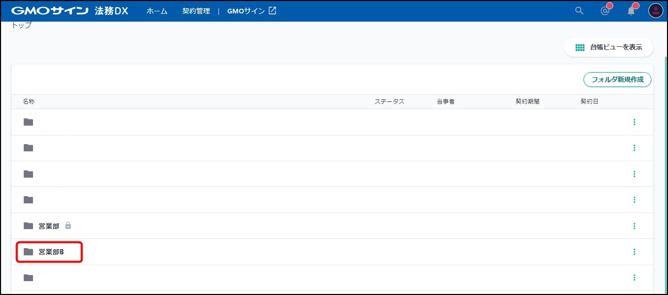Image resolution: width=668 pixels, height=295 pixels.
Task: Click the lock icon next to 営業部
Action: tap(68, 225)
